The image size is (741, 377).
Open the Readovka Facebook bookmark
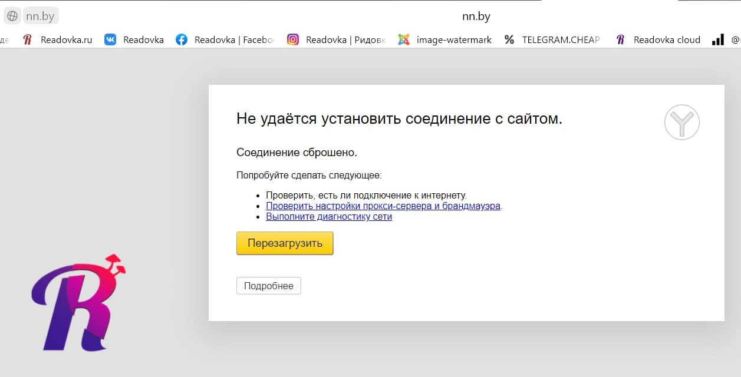point(225,40)
